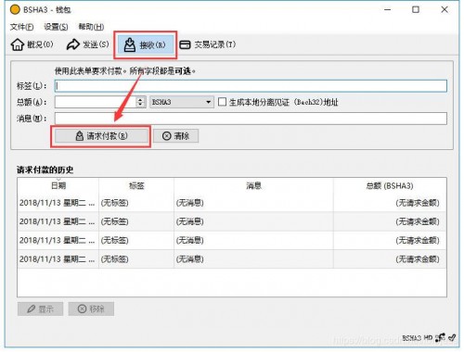Open the 文件(F) menu
464x352 pixels.
pos(21,27)
